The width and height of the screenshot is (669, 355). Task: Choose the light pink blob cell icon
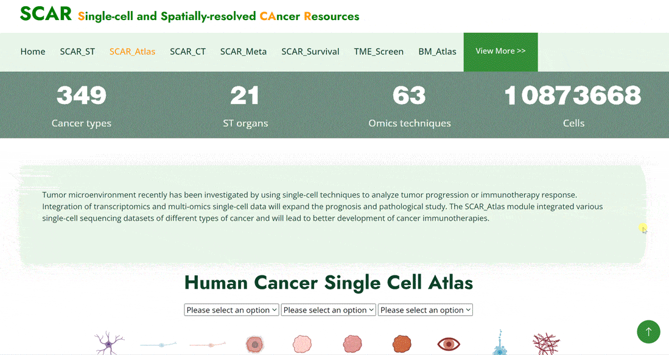tap(303, 344)
